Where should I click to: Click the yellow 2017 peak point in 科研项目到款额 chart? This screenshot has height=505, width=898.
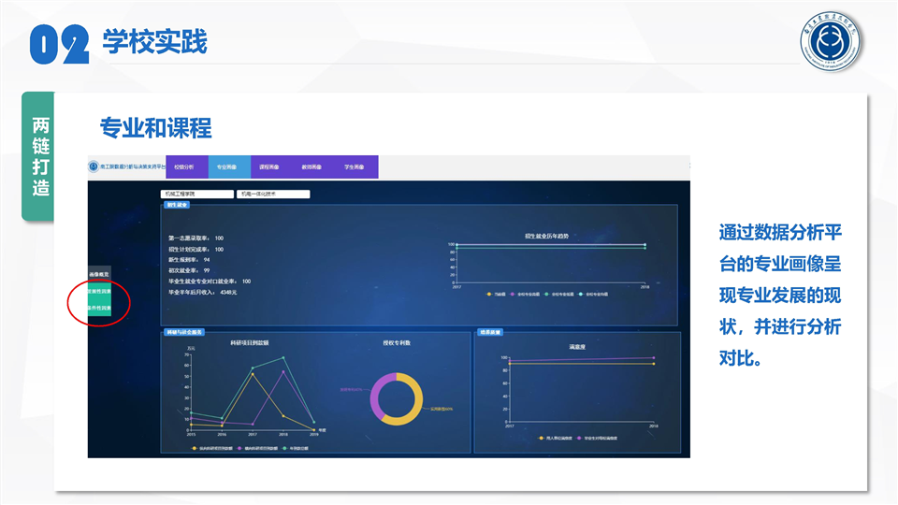(253, 374)
